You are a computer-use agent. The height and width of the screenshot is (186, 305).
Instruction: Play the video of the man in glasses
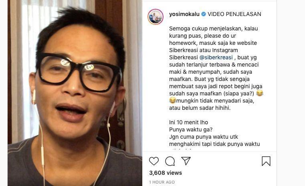pos(75,93)
